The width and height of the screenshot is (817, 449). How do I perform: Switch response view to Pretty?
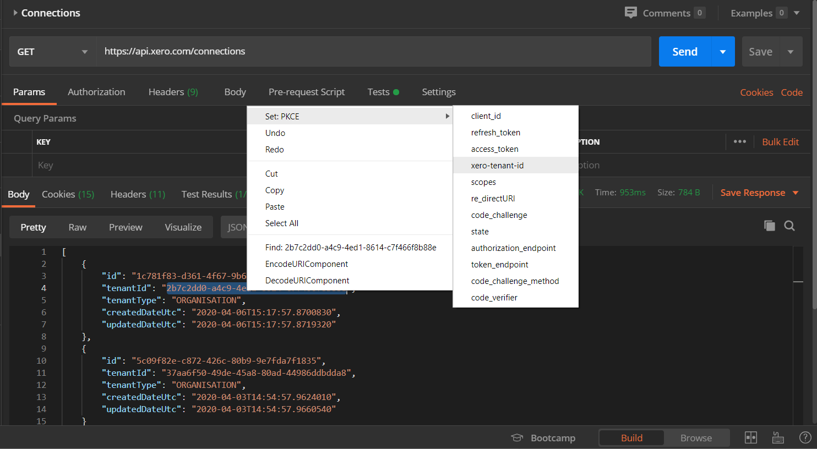(x=33, y=227)
